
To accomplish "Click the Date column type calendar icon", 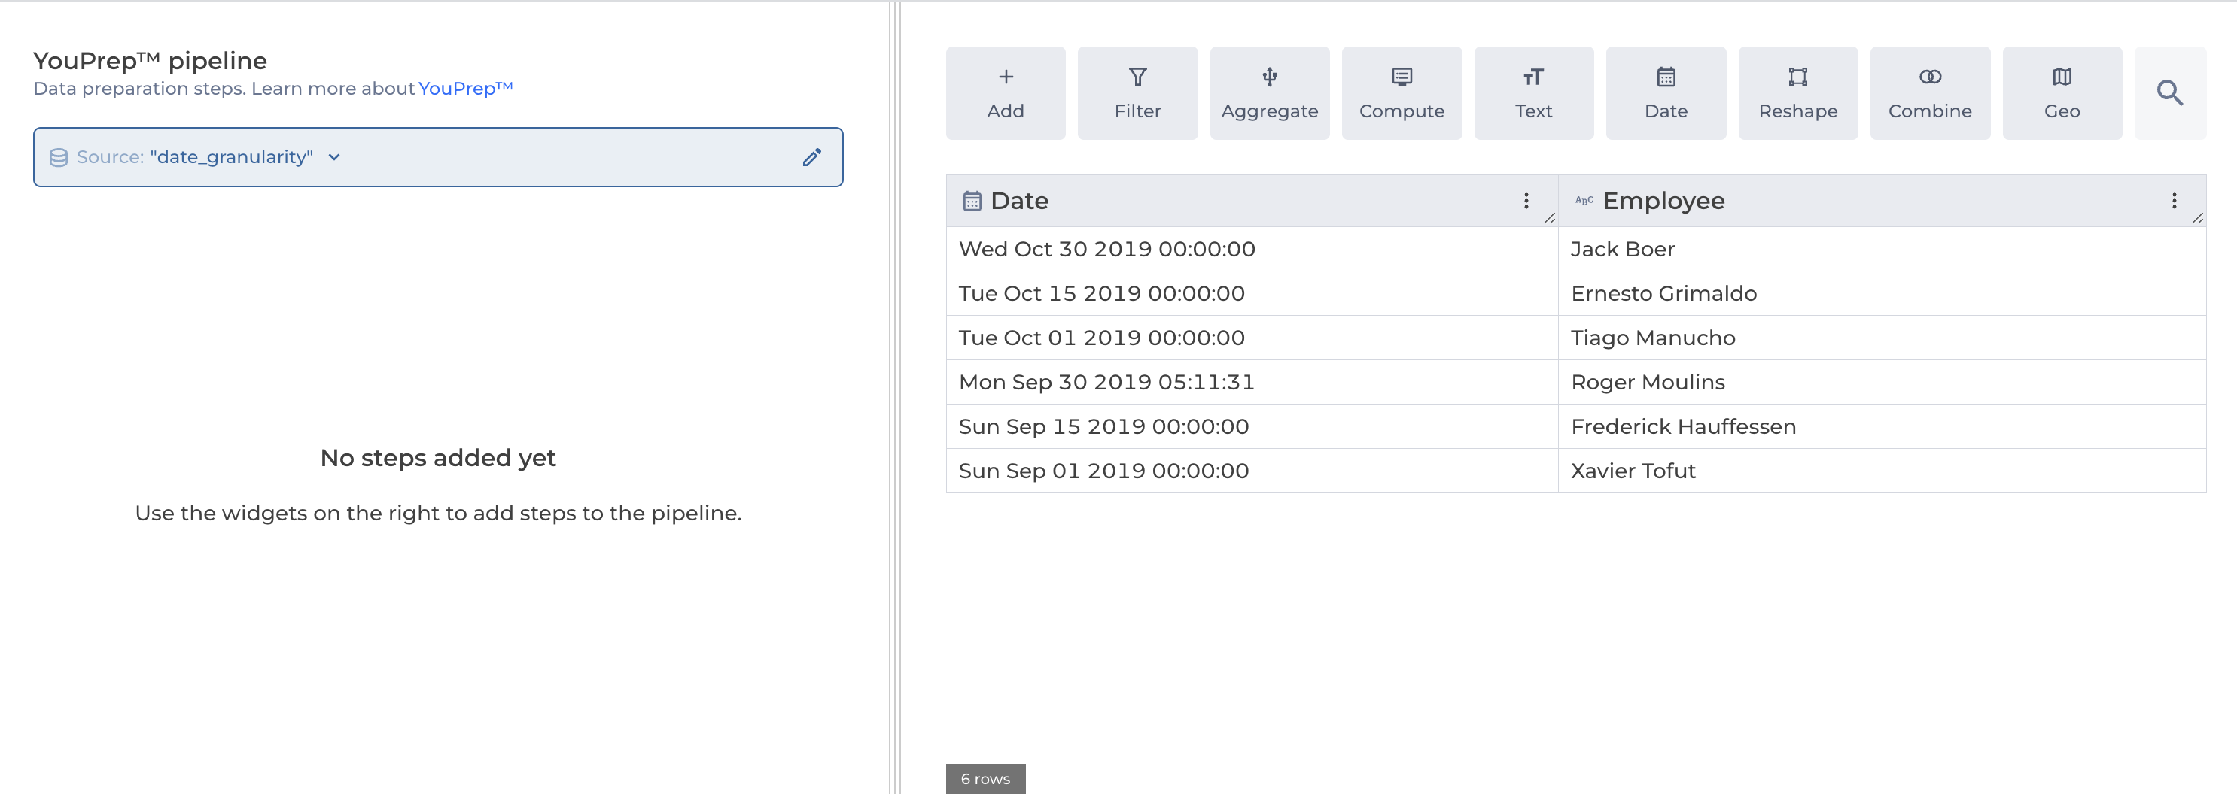I will [x=972, y=202].
